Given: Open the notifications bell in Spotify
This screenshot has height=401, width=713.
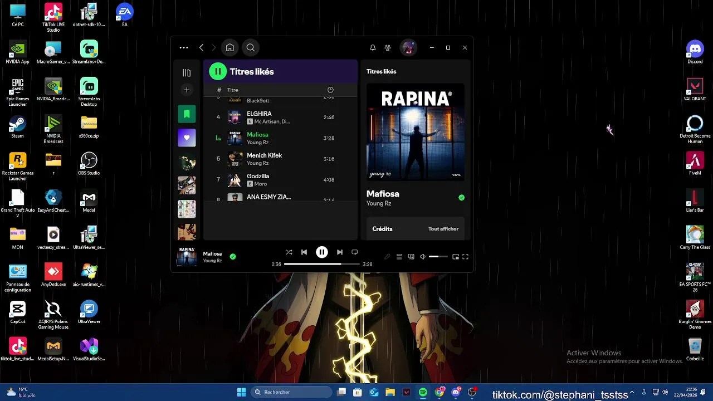Looking at the screenshot, I should coord(373,48).
